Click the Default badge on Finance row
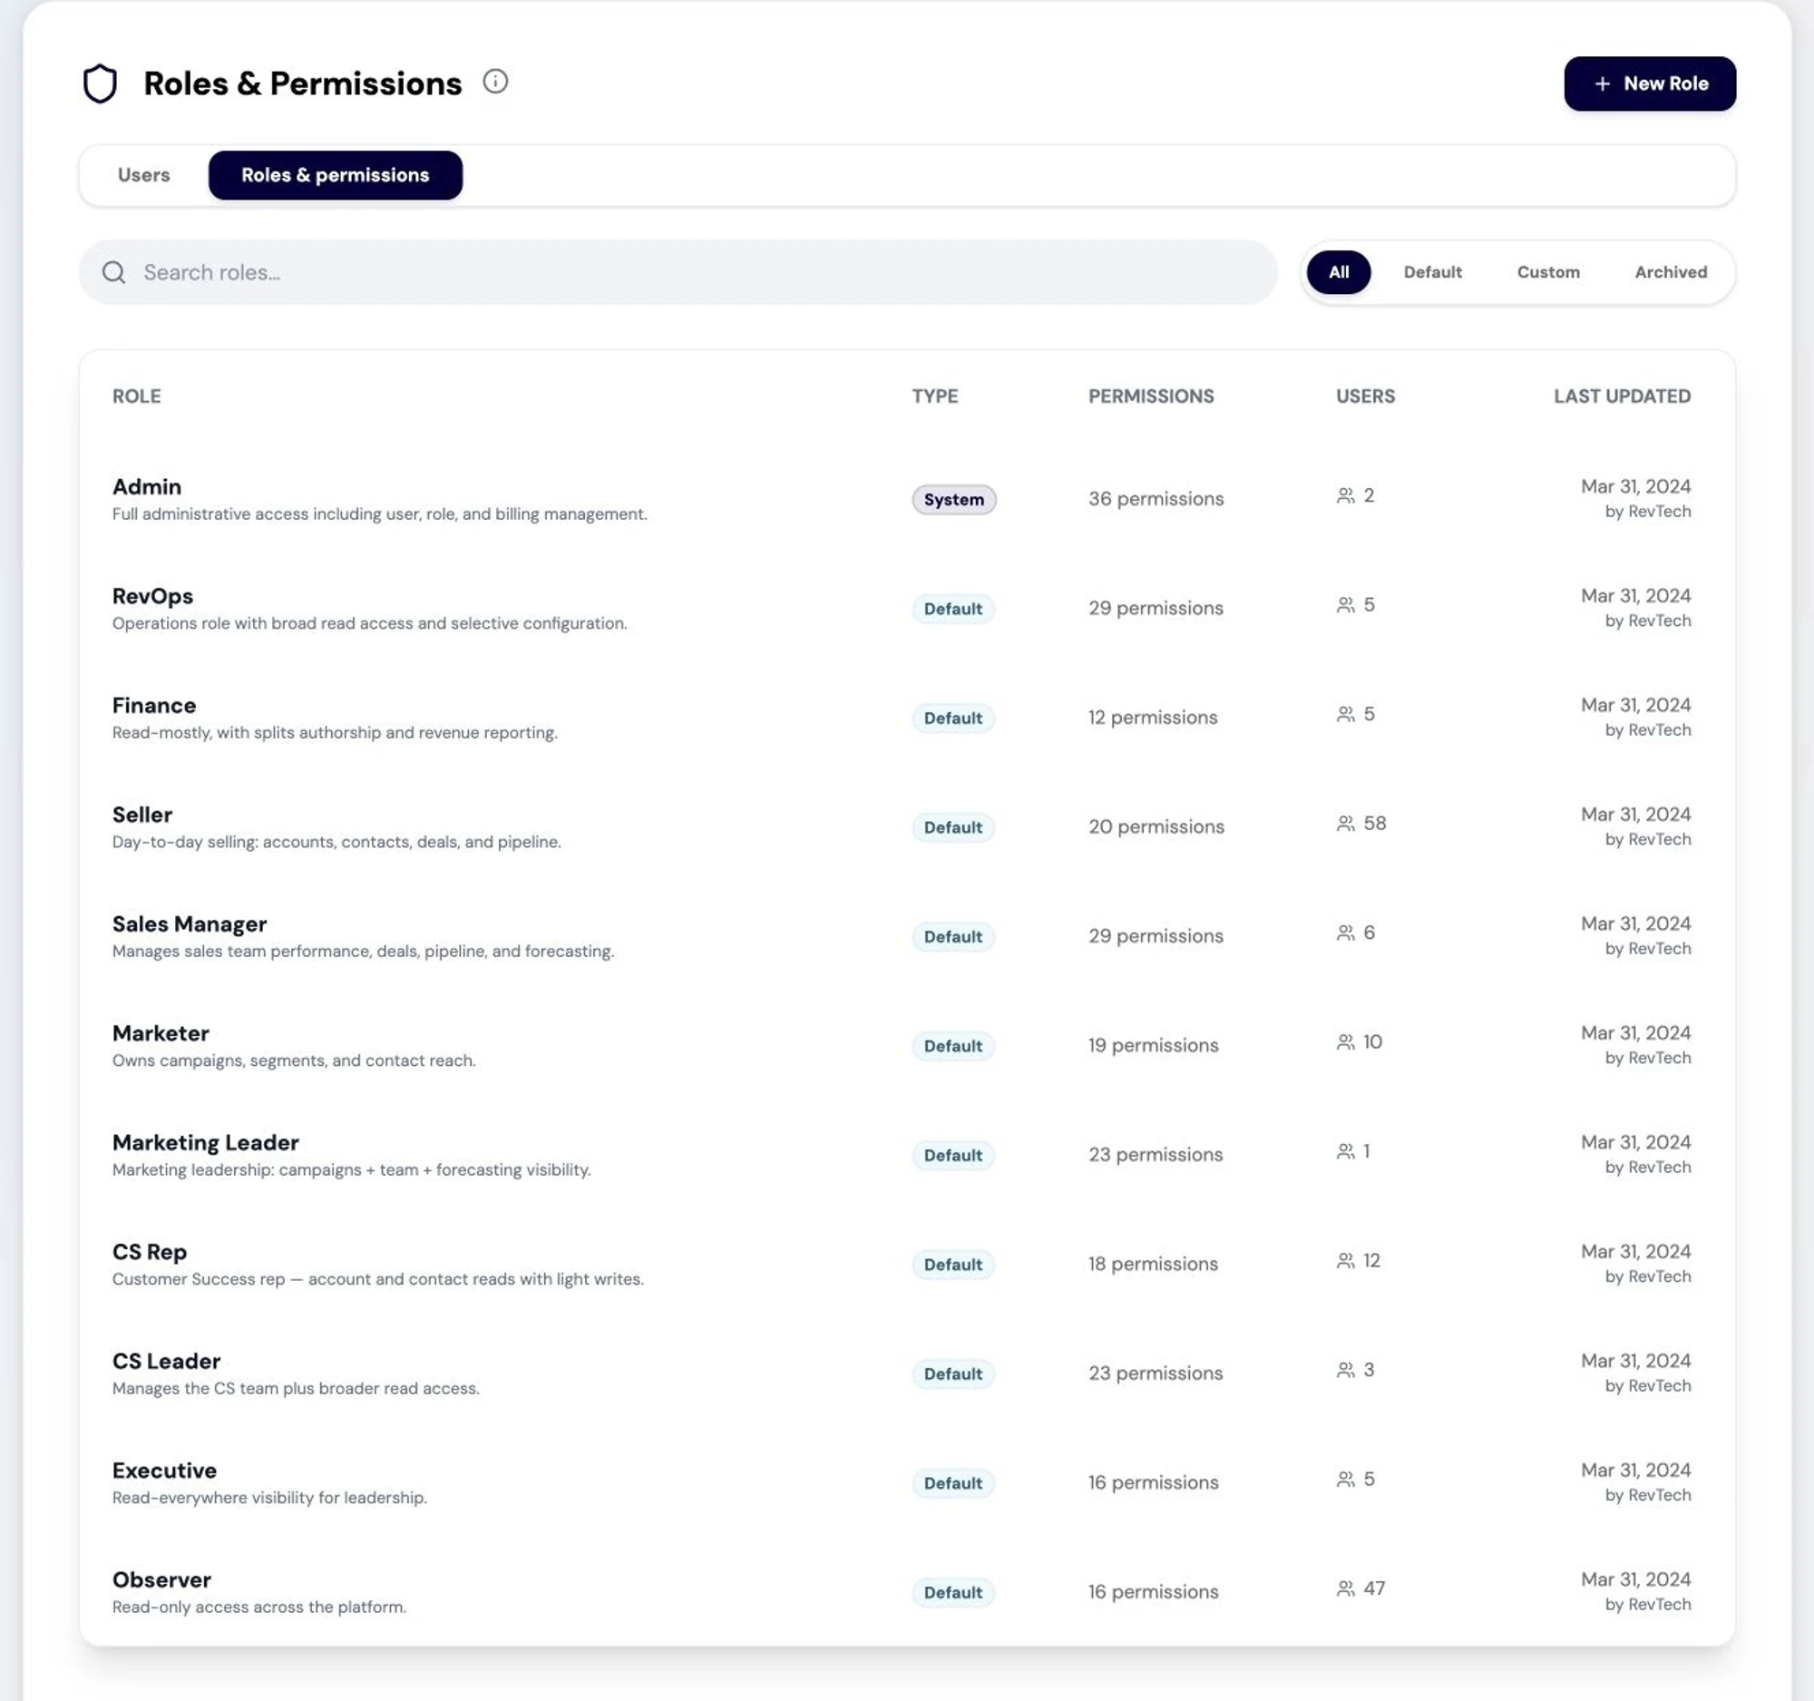The height and width of the screenshot is (1701, 1814). (952, 719)
